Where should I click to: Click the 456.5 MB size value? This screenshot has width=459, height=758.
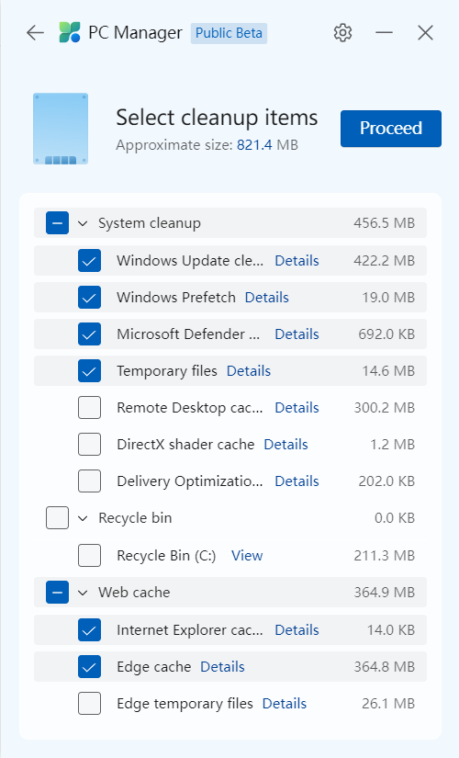[x=384, y=223]
